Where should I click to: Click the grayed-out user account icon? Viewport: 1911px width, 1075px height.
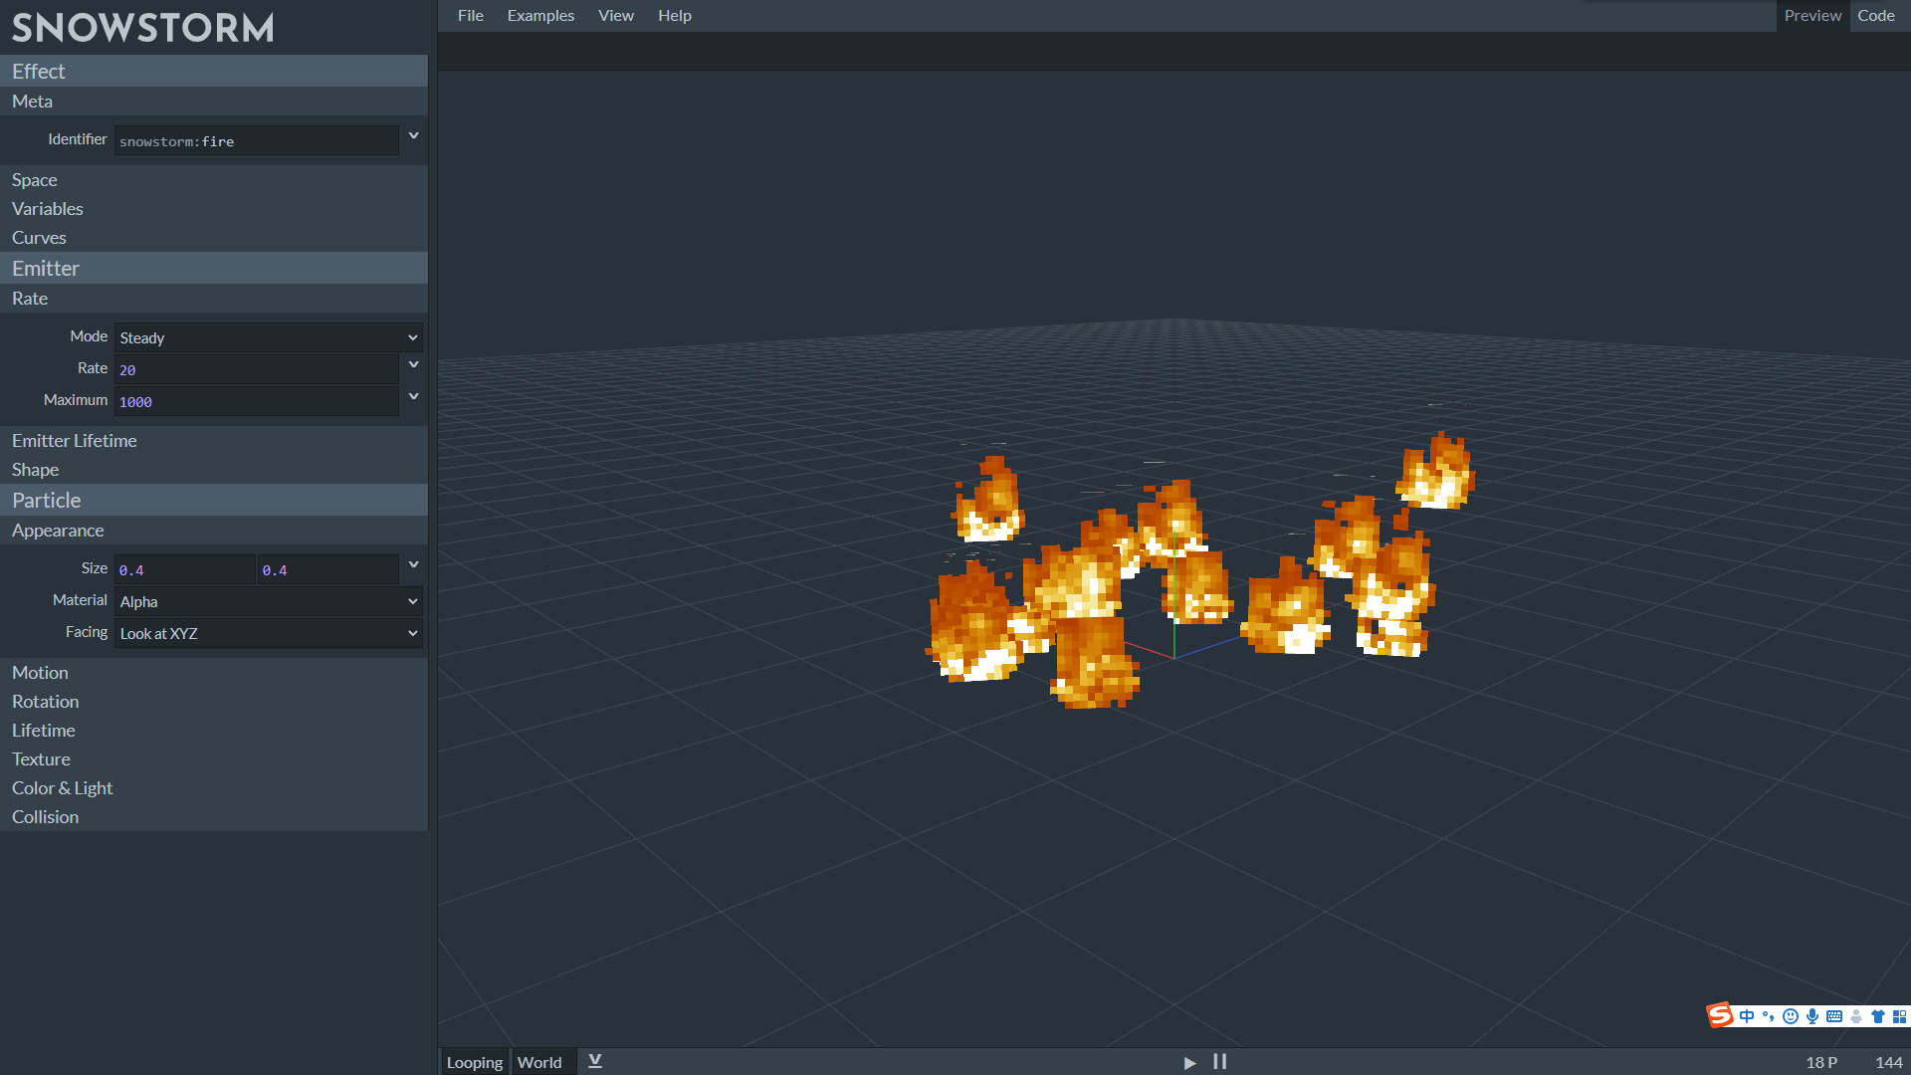coord(1856,1016)
